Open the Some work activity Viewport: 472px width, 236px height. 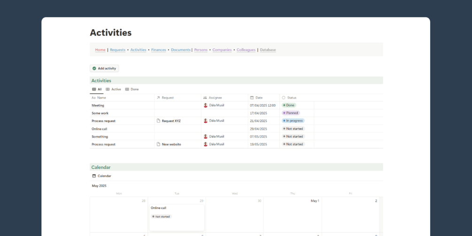click(x=100, y=114)
